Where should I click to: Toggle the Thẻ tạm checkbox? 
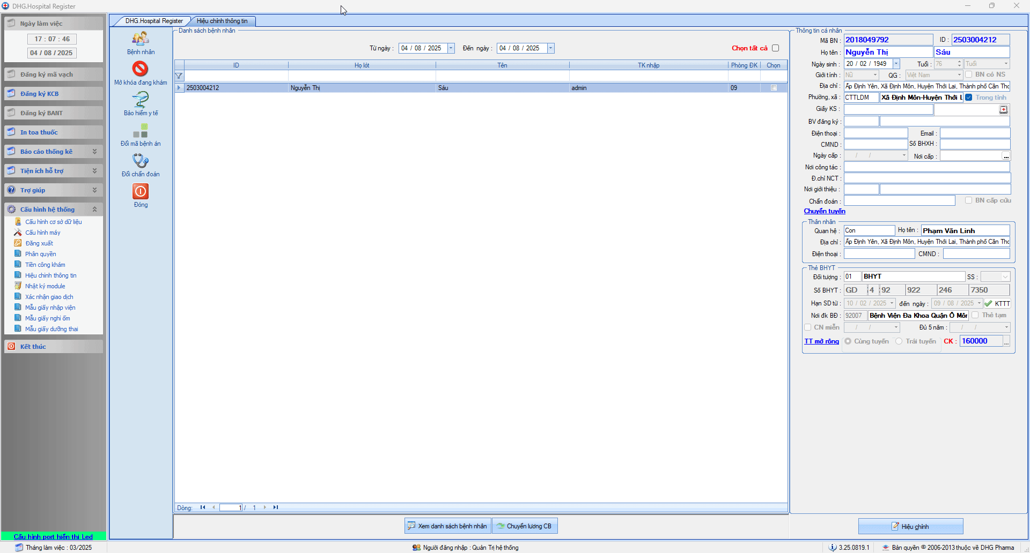[975, 315]
